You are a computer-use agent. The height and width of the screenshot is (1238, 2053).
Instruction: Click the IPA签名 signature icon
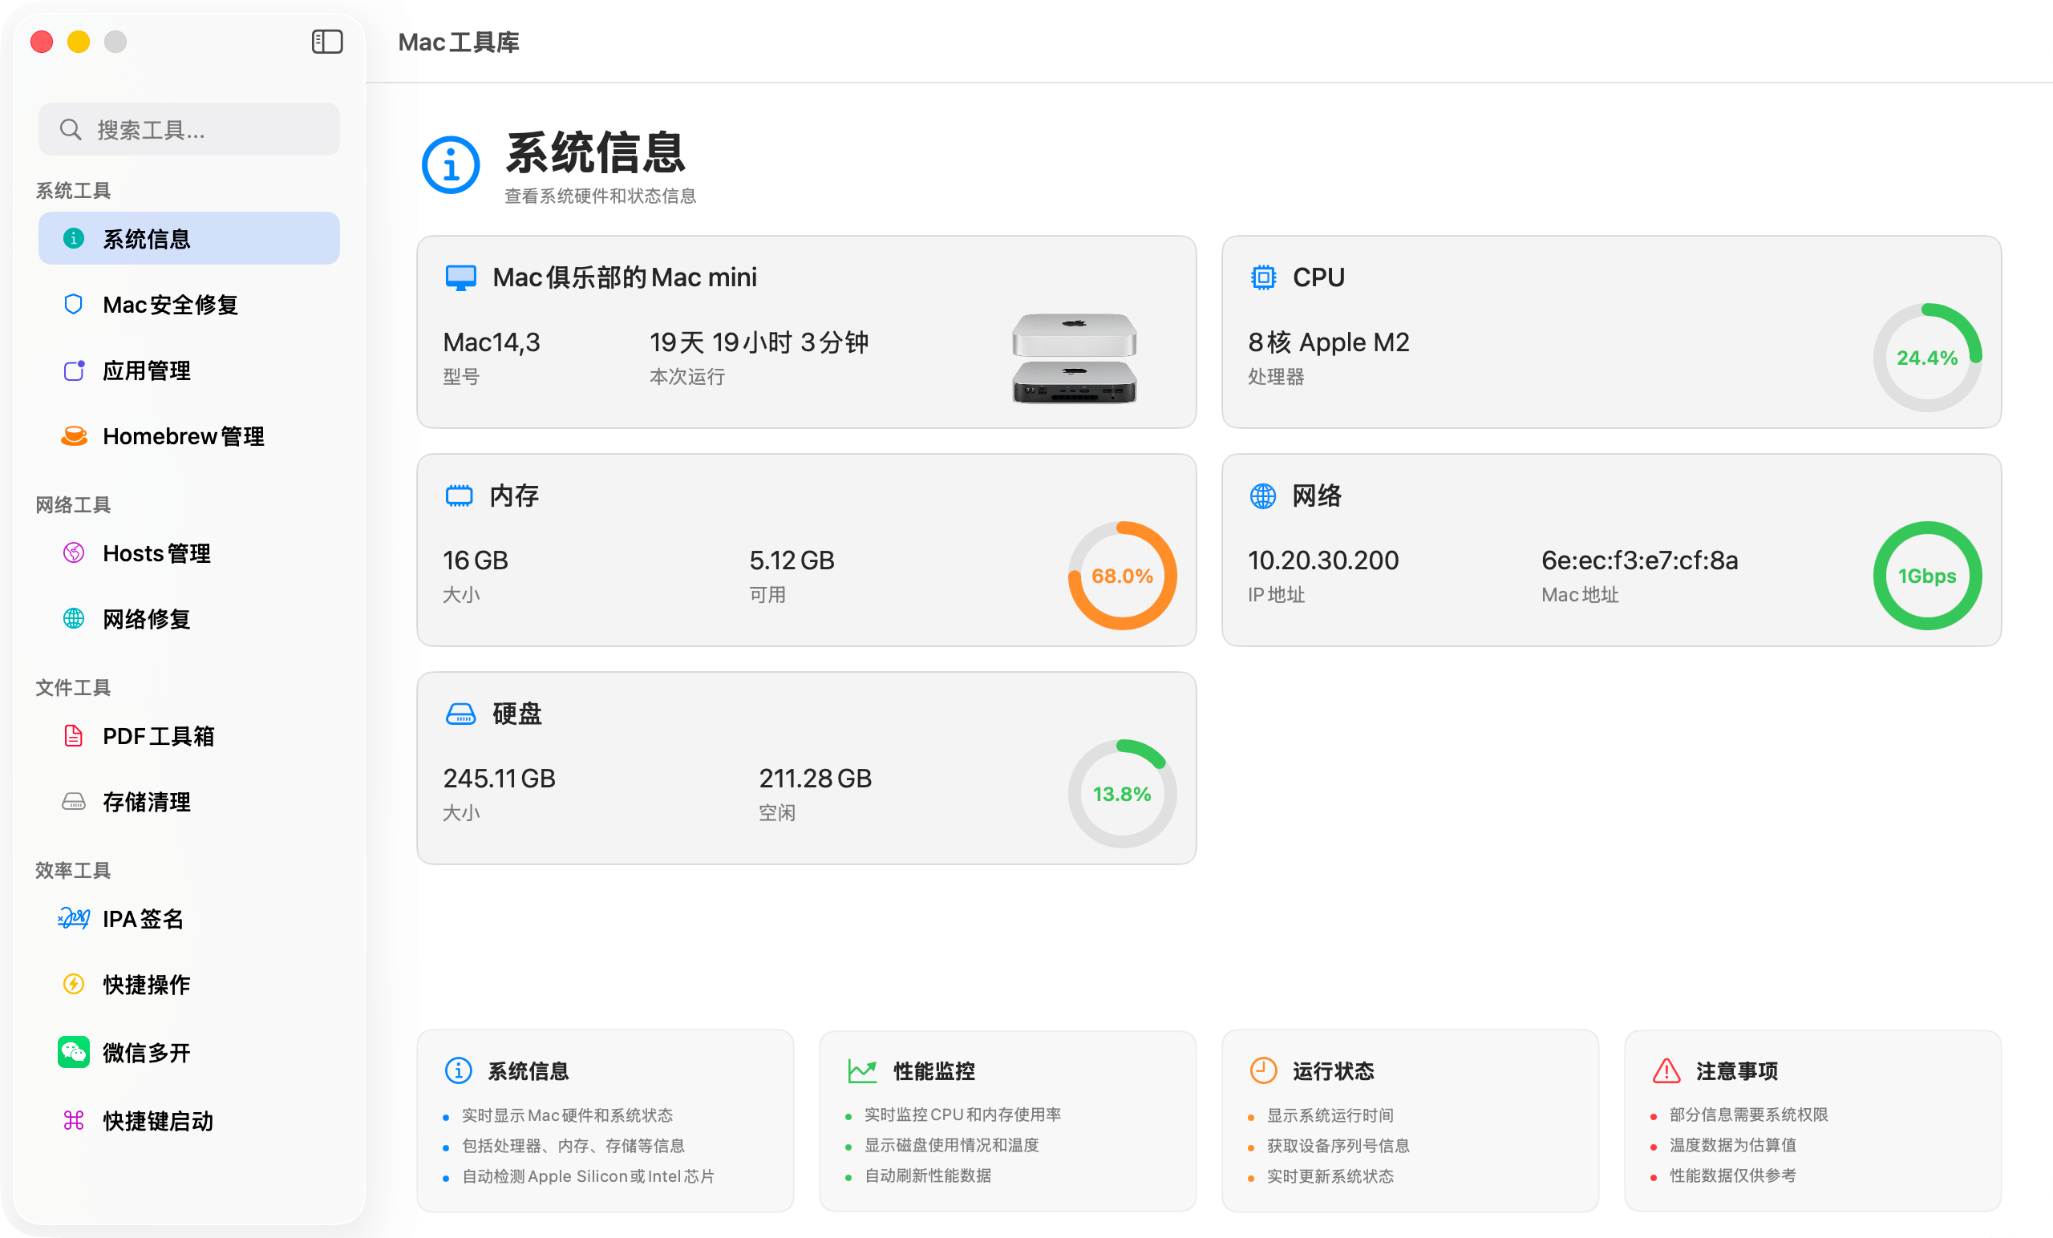point(74,919)
